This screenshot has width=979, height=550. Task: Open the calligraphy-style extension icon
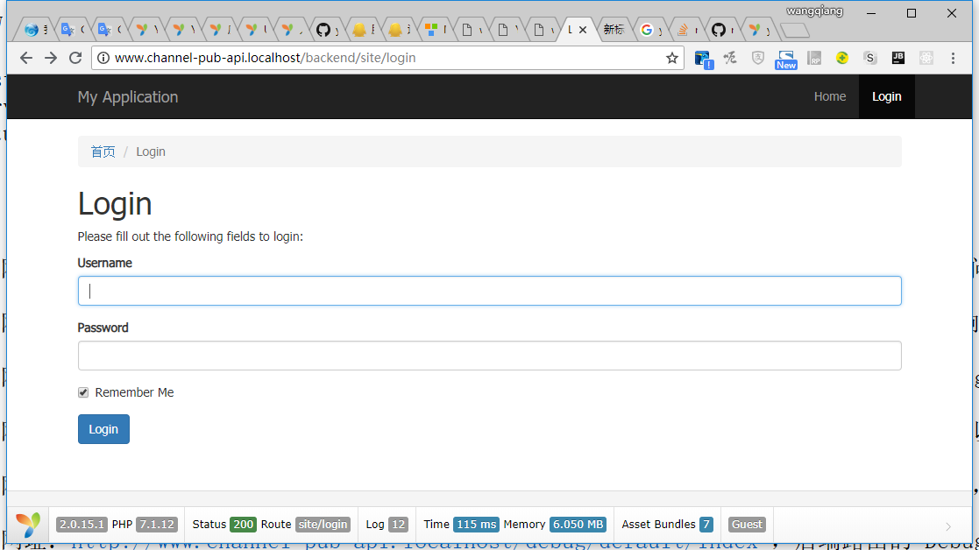tap(730, 58)
